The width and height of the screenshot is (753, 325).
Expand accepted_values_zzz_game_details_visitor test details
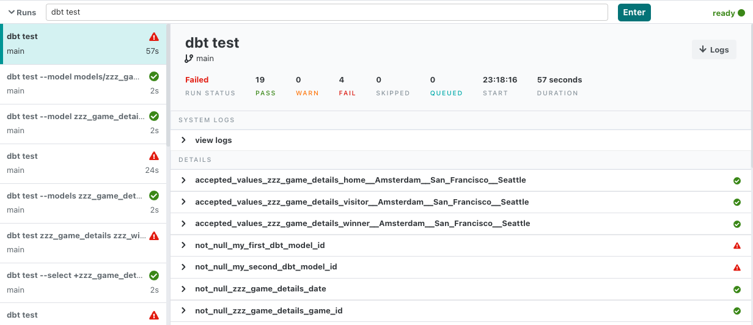pyautogui.click(x=183, y=202)
